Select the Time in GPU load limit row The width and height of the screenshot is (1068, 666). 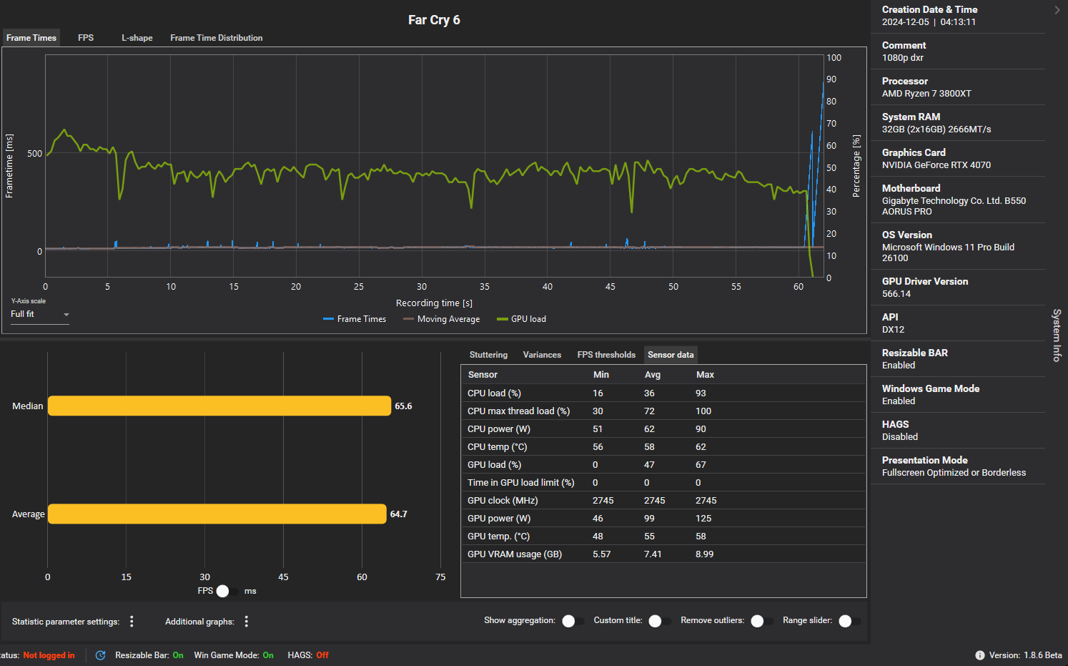pos(663,483)
